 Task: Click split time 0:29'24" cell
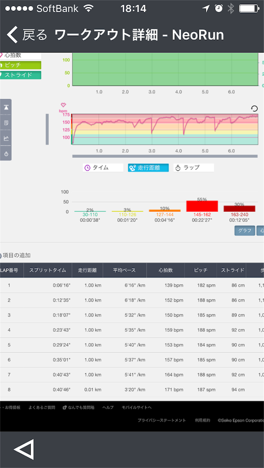[x=62, y=345]
